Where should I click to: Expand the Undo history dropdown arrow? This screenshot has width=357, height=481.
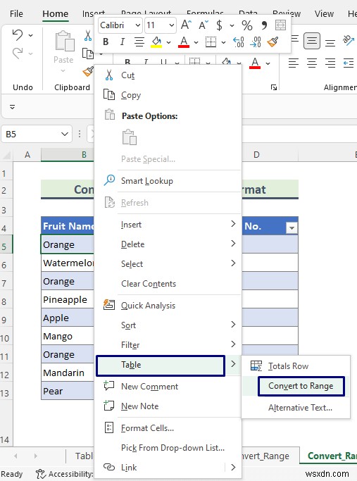pos(31,36)
